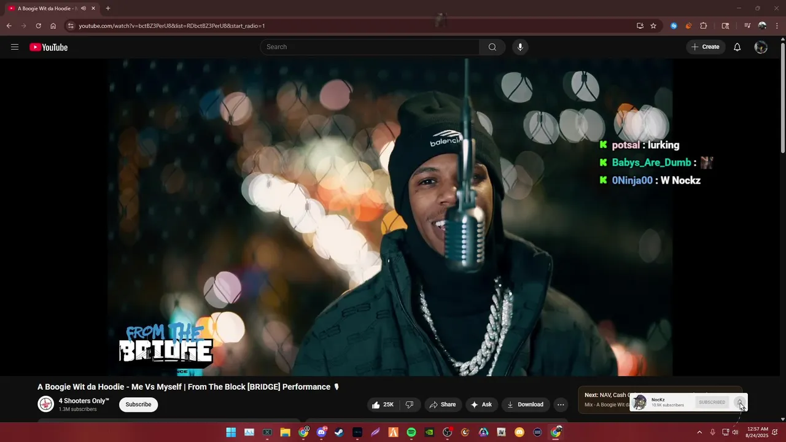
Task: Open volume settings in system tray
Action: click(x=735, y=432)
